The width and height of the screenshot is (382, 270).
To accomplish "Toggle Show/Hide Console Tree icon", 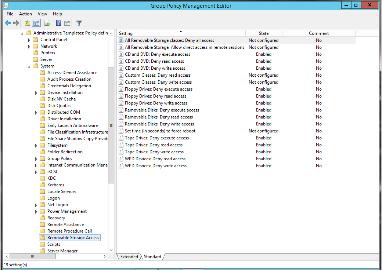I will point(36,23).
